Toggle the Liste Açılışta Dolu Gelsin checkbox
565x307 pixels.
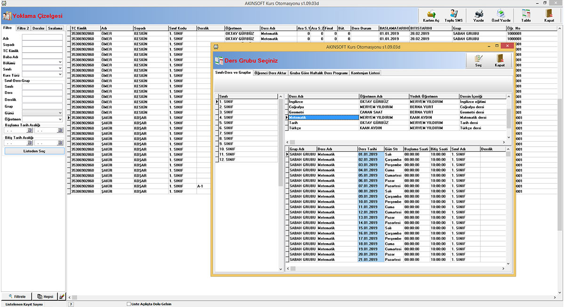click(x=129, y=304)
